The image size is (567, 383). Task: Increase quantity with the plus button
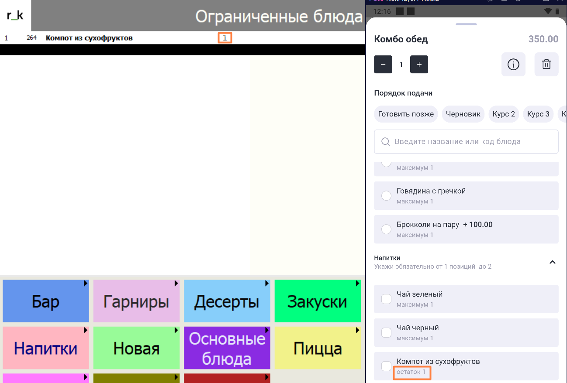tap(419, 65)
